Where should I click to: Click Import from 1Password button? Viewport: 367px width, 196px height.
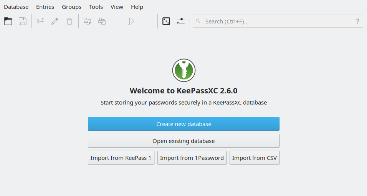(192, 158)
